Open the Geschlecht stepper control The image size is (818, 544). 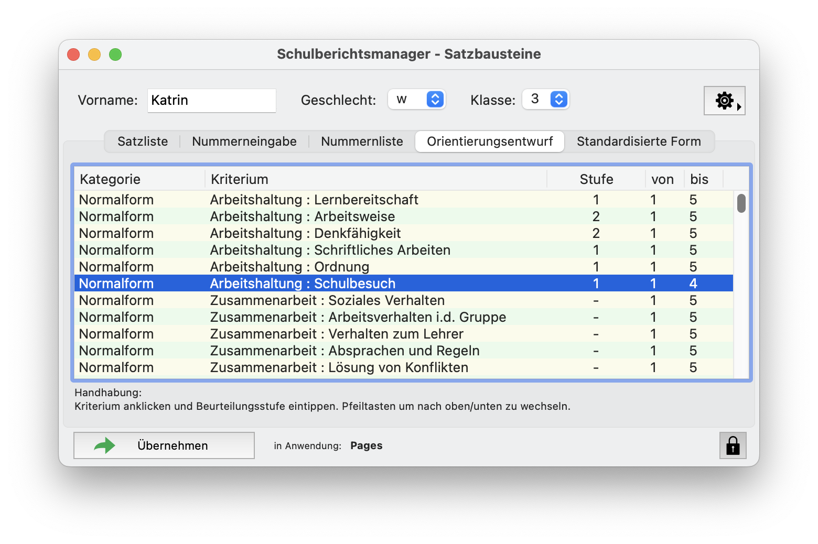point(434,99)
